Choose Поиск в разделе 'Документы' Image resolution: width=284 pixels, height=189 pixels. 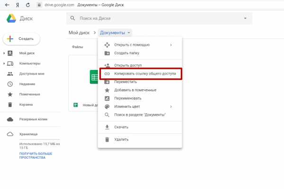(x=140, y=115)
